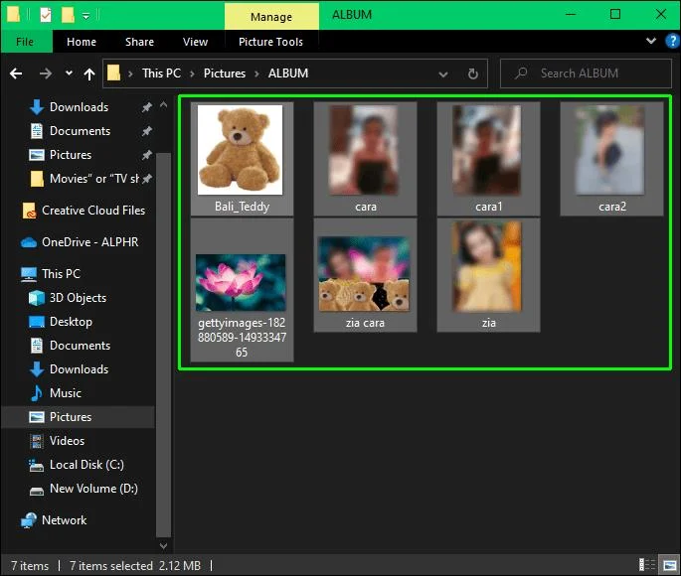
Task: Select the Bali_Teddy image thumbnail
Action: click(241, 150)
